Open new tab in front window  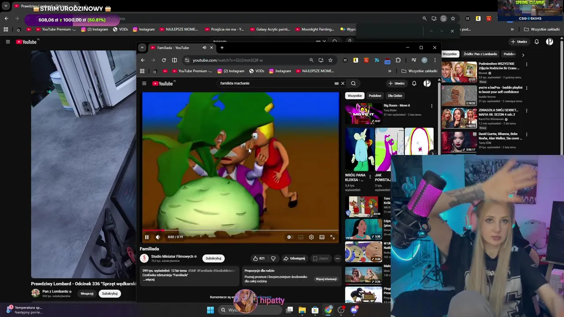click(222, 48)
